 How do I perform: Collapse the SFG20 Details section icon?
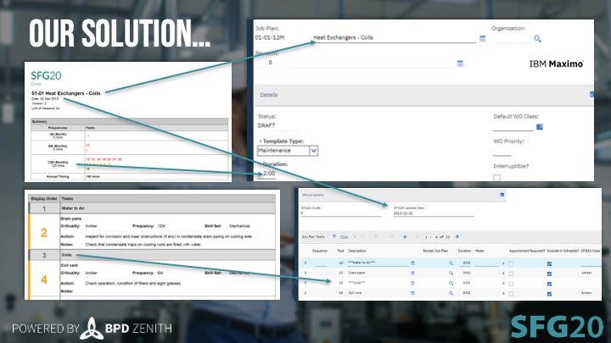pyautogui.click(x=502, y=195)
